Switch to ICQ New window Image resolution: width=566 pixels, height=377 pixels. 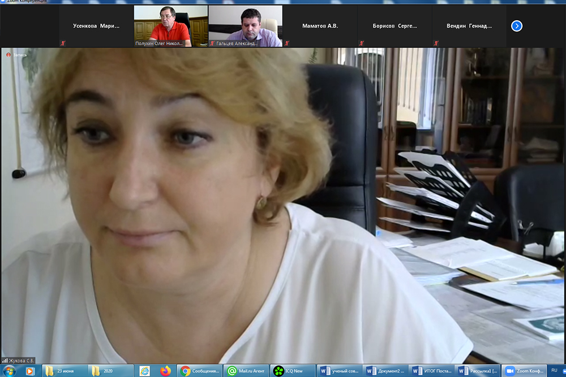click(293, 371)
